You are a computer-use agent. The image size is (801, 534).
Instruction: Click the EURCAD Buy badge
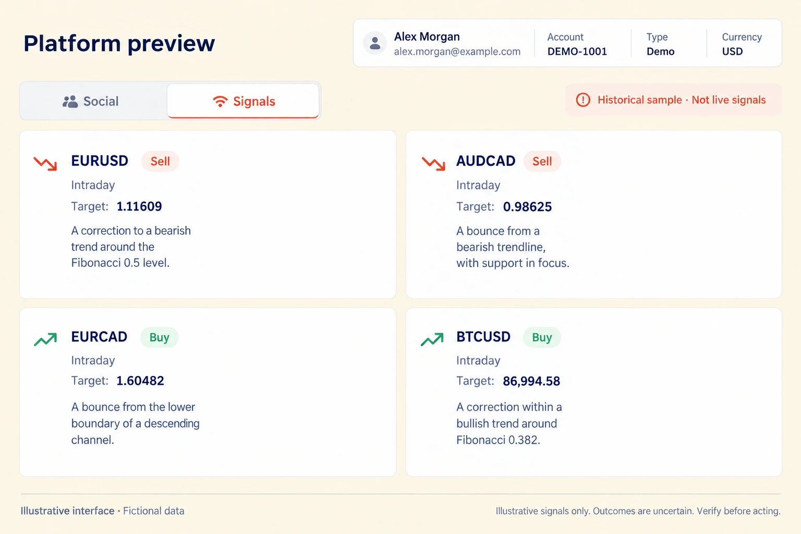(x=159, y=337)
